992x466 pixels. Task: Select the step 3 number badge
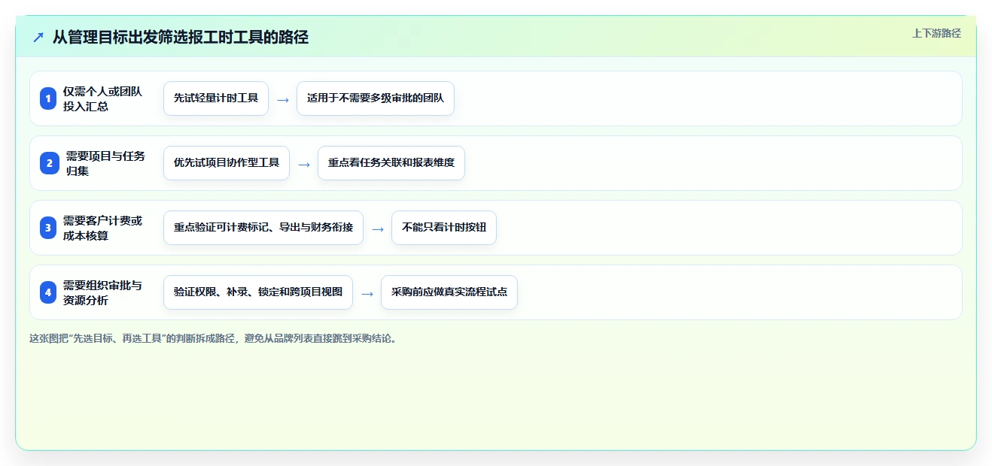click(x=48, y=228)
